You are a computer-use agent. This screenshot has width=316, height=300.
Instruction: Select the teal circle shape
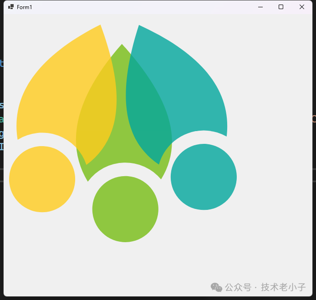click(x=204, y=177)
